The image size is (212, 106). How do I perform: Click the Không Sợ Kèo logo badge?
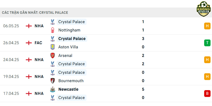pyautogui.click(x=204, y=9)
